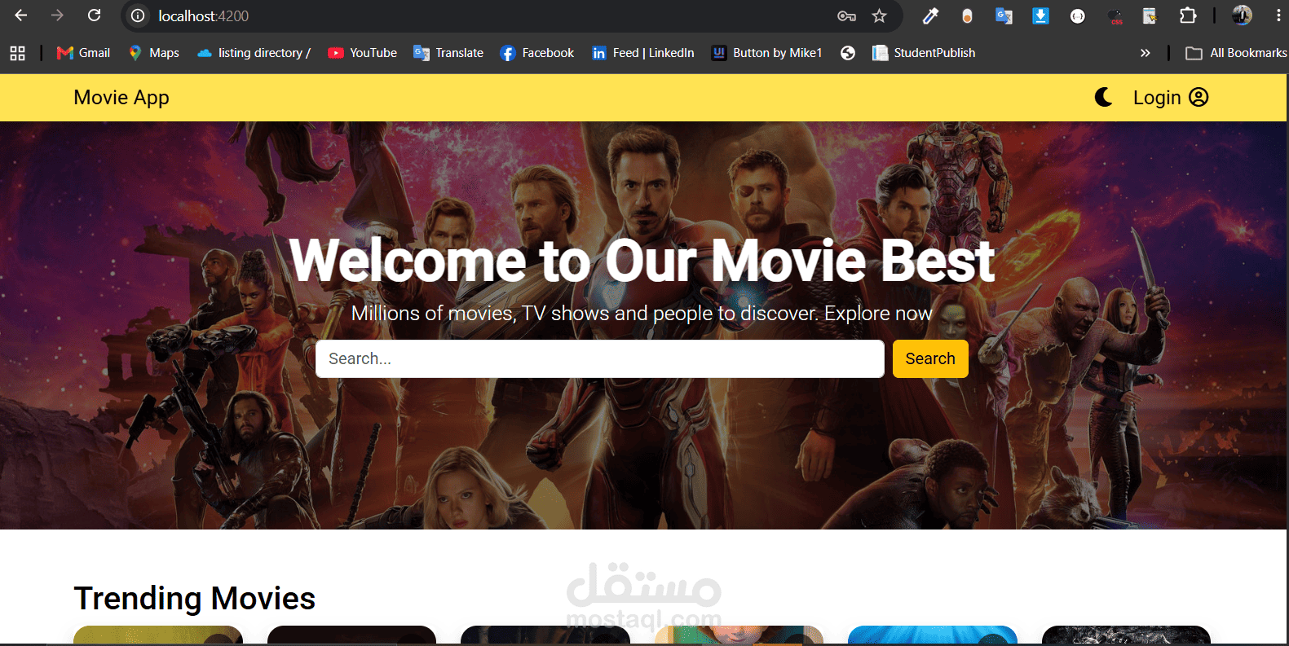
Task: Focus the movie Search input field
Action: [600, 358]
